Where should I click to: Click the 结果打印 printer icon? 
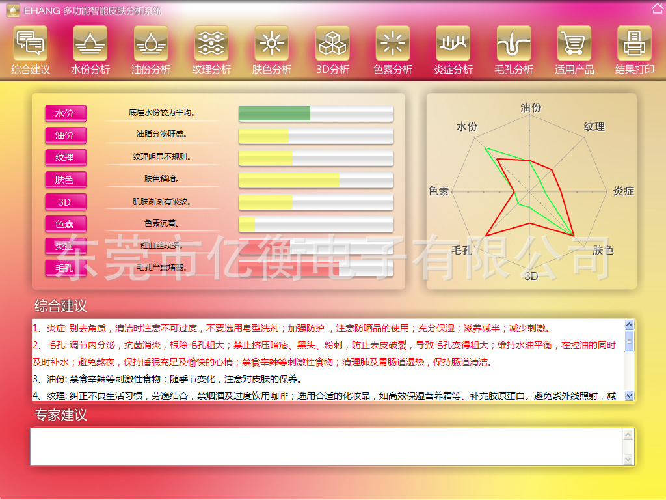click(634, 44)
